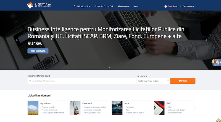
Task: Open Restul domeniilor link
Action: click(175, 113)
